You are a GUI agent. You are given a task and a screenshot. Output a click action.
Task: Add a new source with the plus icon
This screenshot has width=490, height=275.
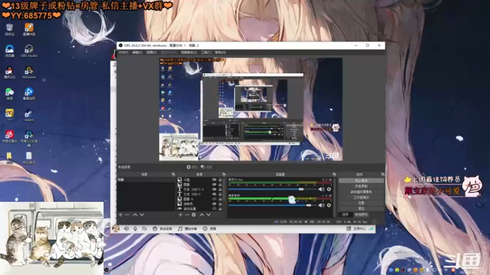click(180, 215)
